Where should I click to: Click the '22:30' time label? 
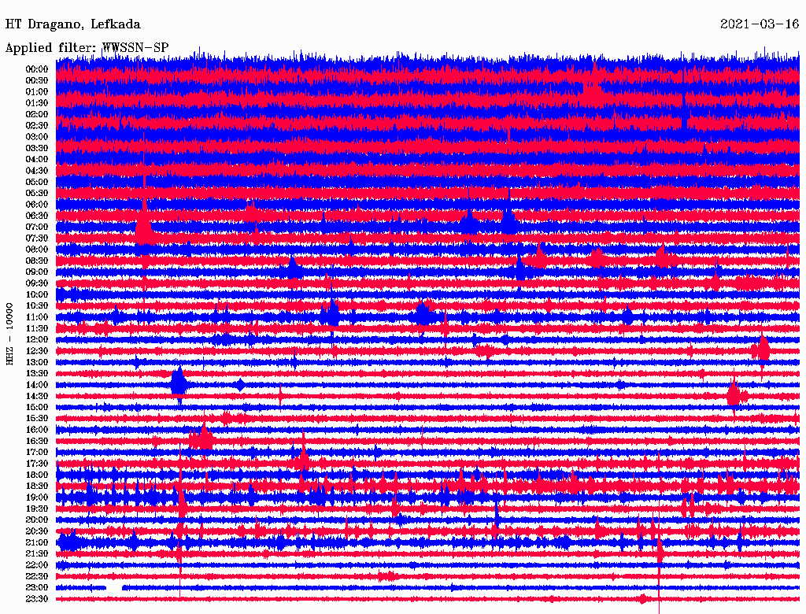[x=37, y=576]
